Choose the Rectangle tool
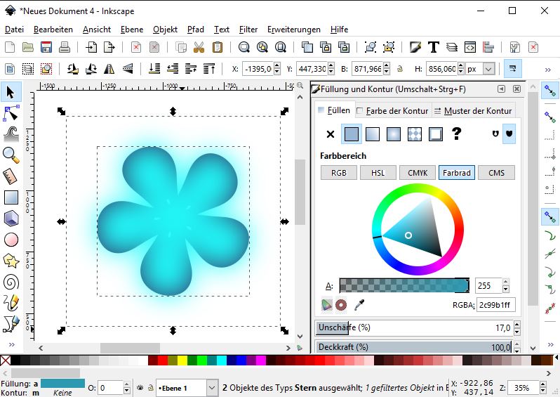Viewport: 560px width, 397px height. 11,197
